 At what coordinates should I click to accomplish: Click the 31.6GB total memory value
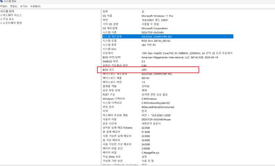[x=145, y=132]
